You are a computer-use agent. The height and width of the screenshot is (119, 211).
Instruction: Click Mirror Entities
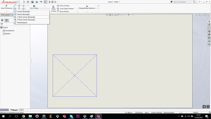(x=63, y=6)
